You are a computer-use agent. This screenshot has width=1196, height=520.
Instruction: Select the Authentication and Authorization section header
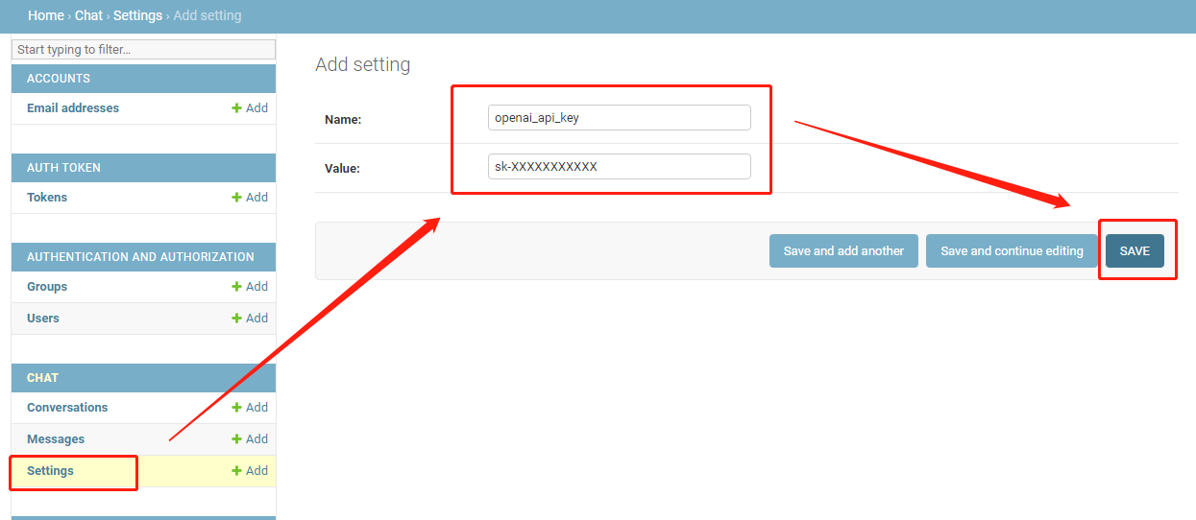140,257
